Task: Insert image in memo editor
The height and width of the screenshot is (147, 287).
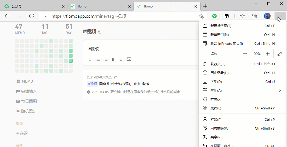Action: pos(129,59)
